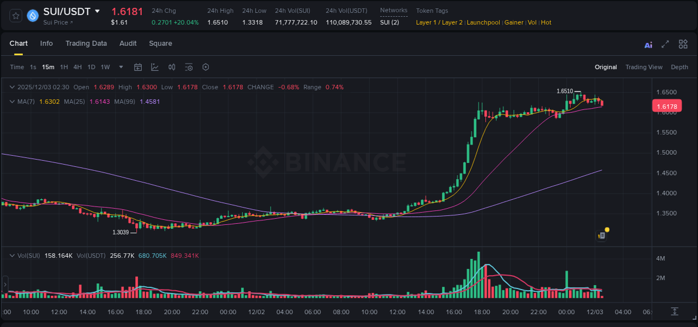The width and height of the screenshot is (698, 327).
Task: Open the AI analysis panel
Action: tap(648, 44)
